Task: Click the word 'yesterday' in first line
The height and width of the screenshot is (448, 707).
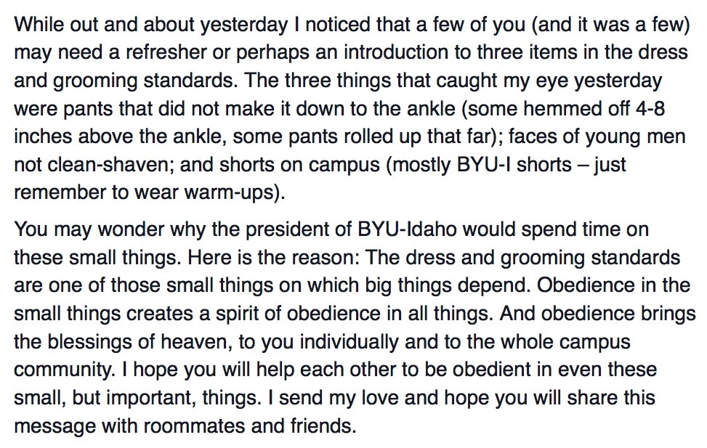Action: pos(244,25)
